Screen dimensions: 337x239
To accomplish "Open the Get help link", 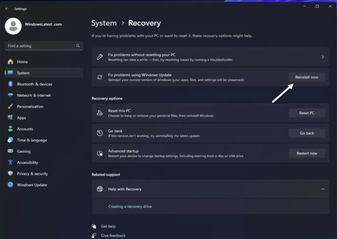I will [x=108, y=226].
